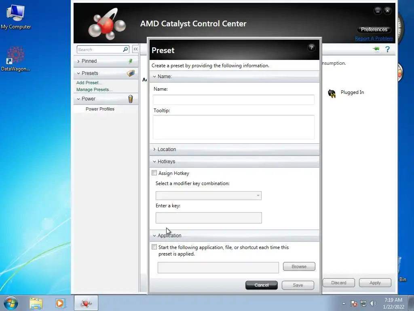The width and height of the screenshot is (414, 311).
Task: Open the Manage Presets link
Action: tap(94, 89)
